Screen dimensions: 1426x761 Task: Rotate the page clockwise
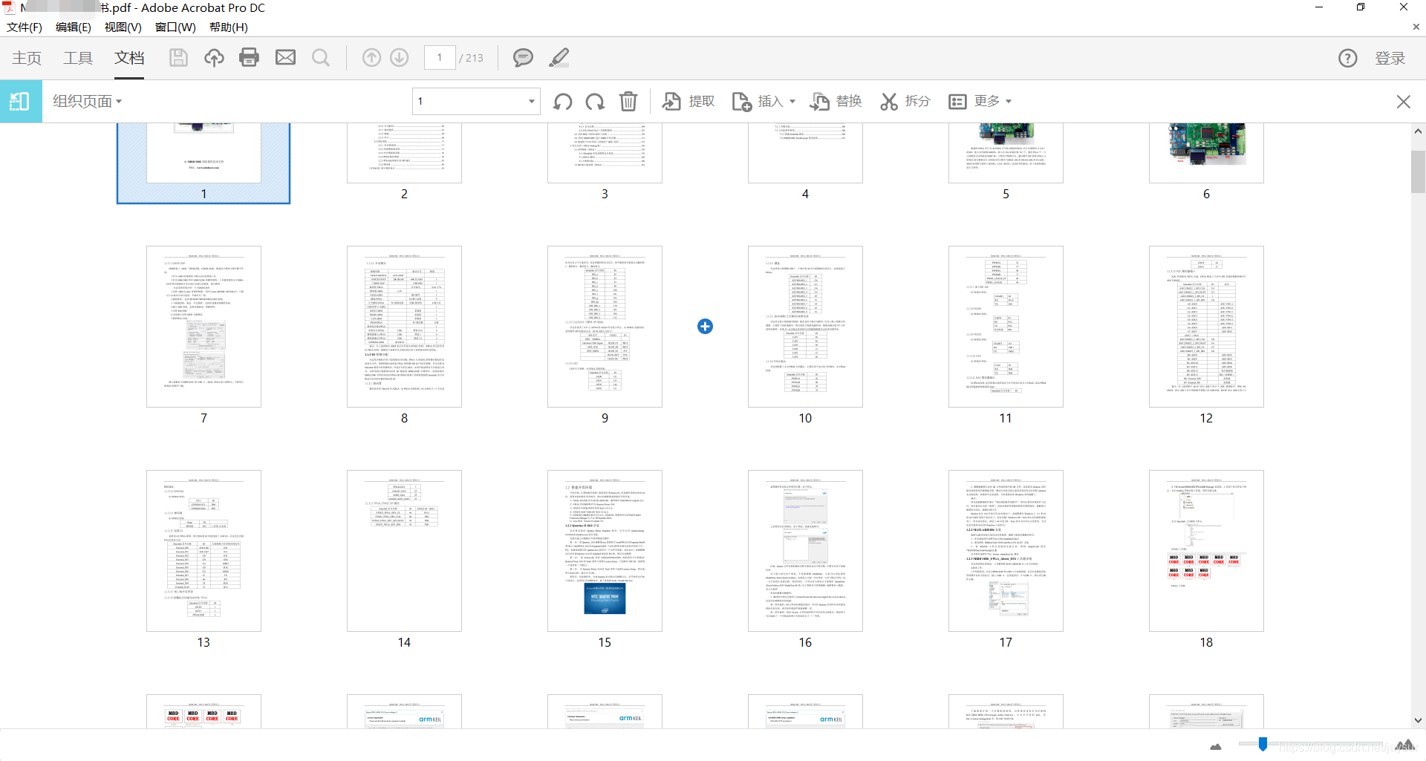pos(595,102)
